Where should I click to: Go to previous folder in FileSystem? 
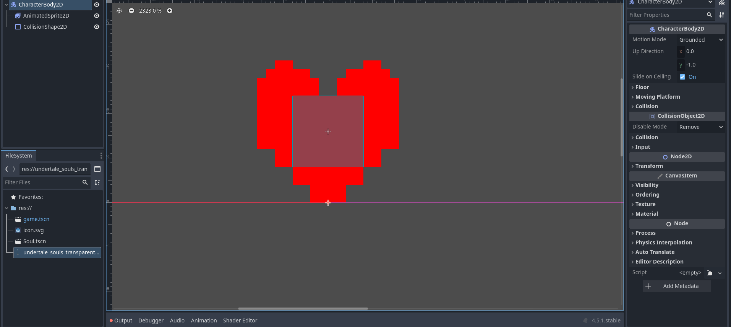[6, 169]
